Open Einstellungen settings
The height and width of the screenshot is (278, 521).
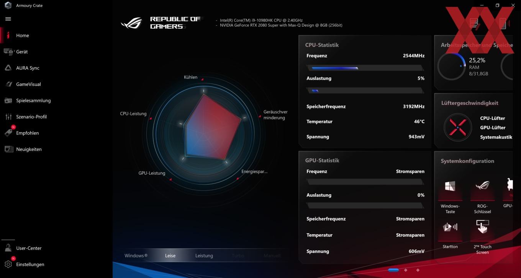[30, 264]
